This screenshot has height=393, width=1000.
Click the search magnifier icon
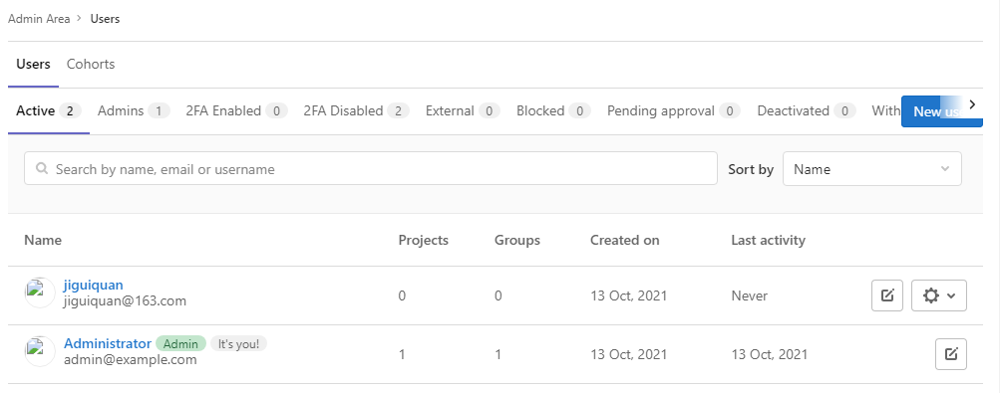42,168
